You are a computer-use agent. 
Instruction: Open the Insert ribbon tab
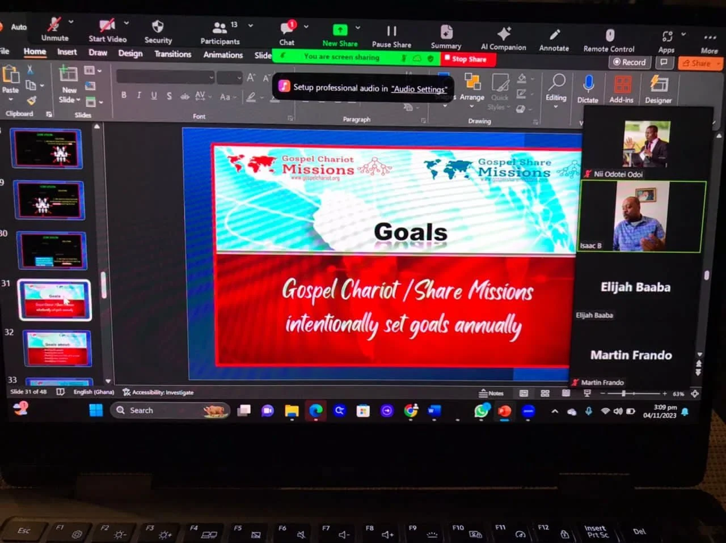[x=67, y=52]
